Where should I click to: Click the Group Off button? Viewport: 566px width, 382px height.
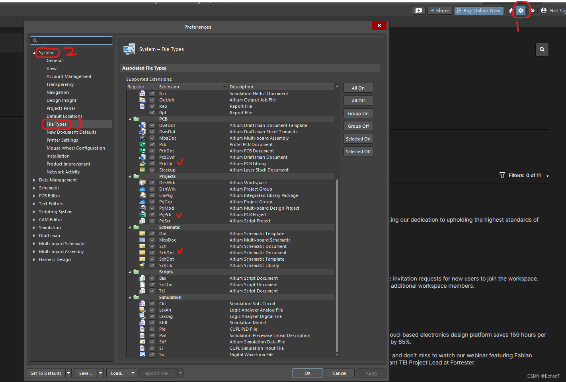pos(358,126)
